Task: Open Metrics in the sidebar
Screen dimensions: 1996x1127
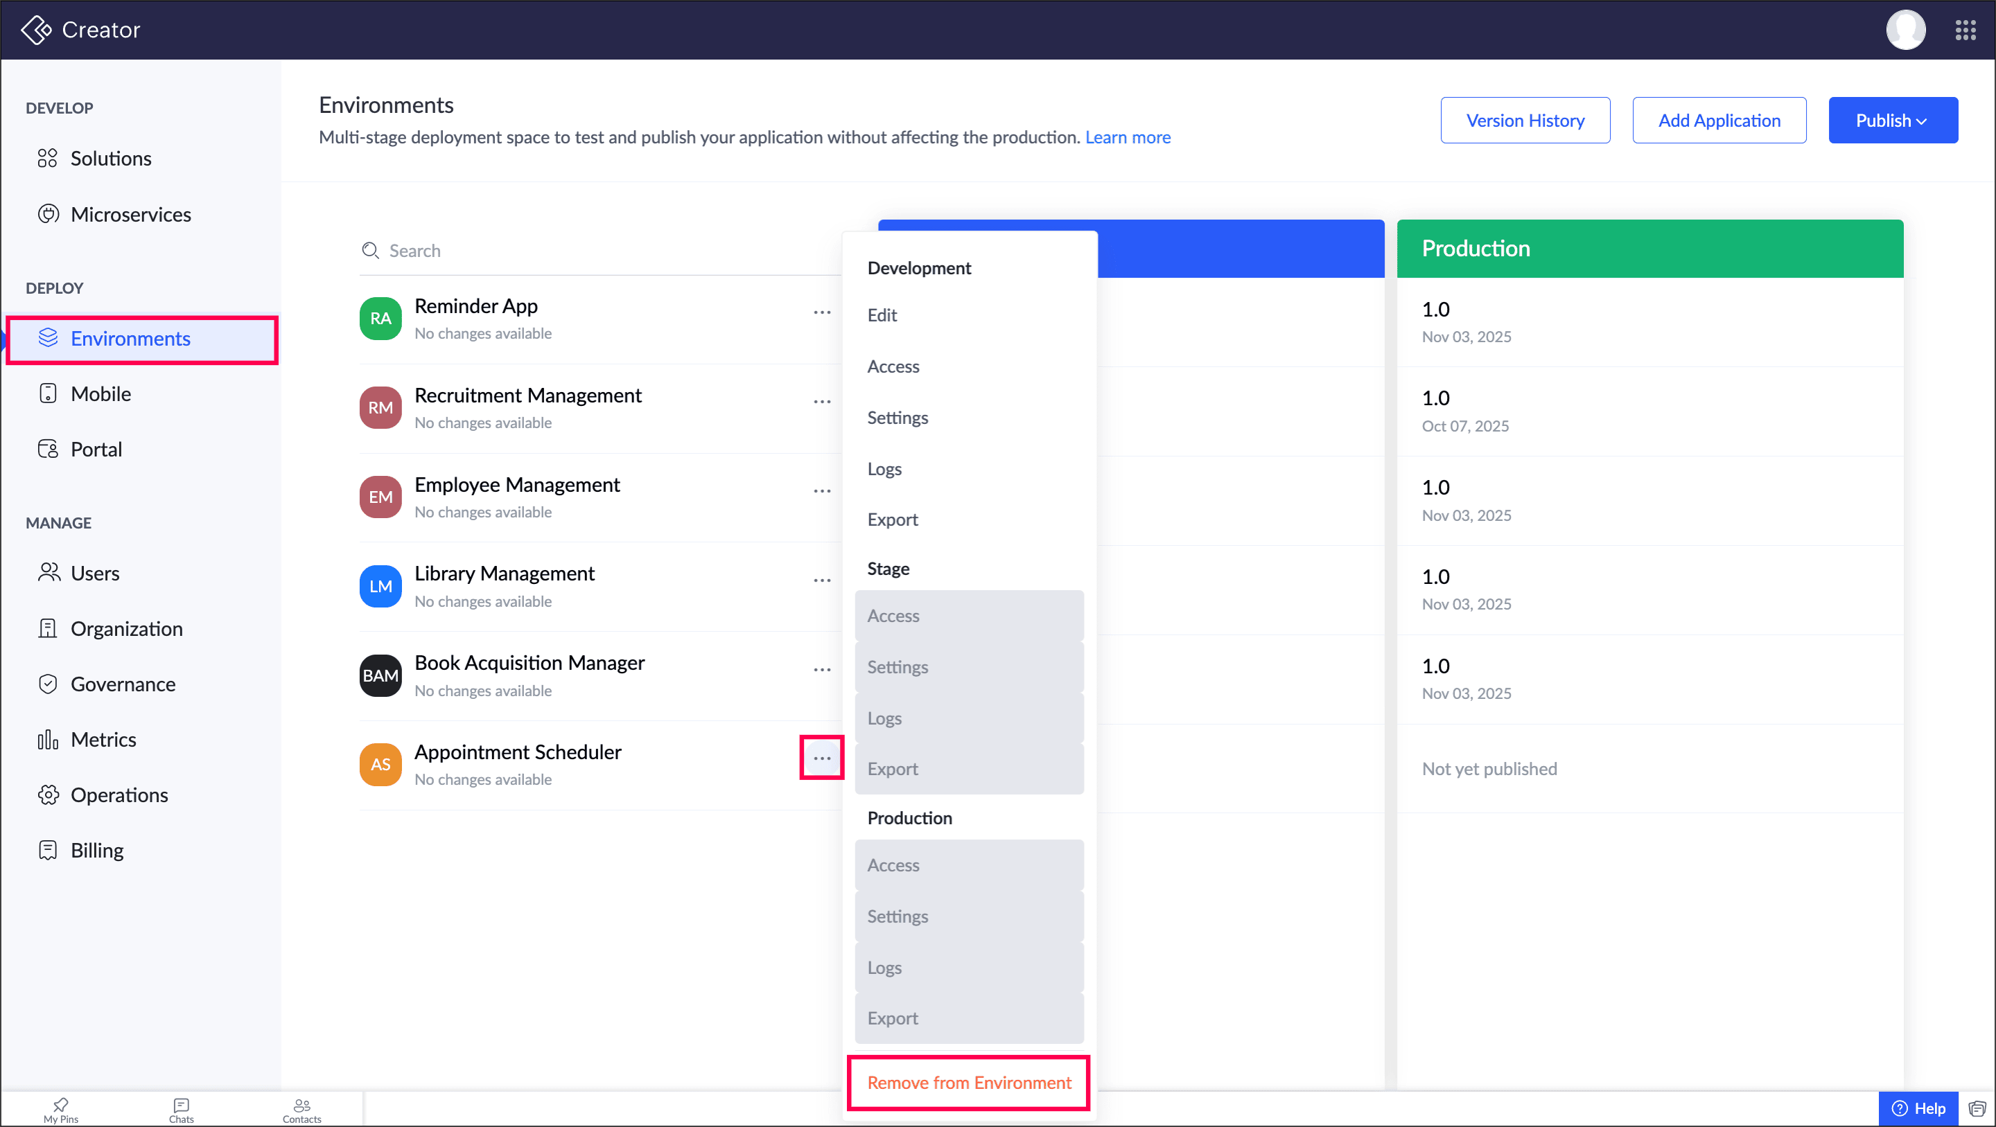Action: tap(103, 740)
